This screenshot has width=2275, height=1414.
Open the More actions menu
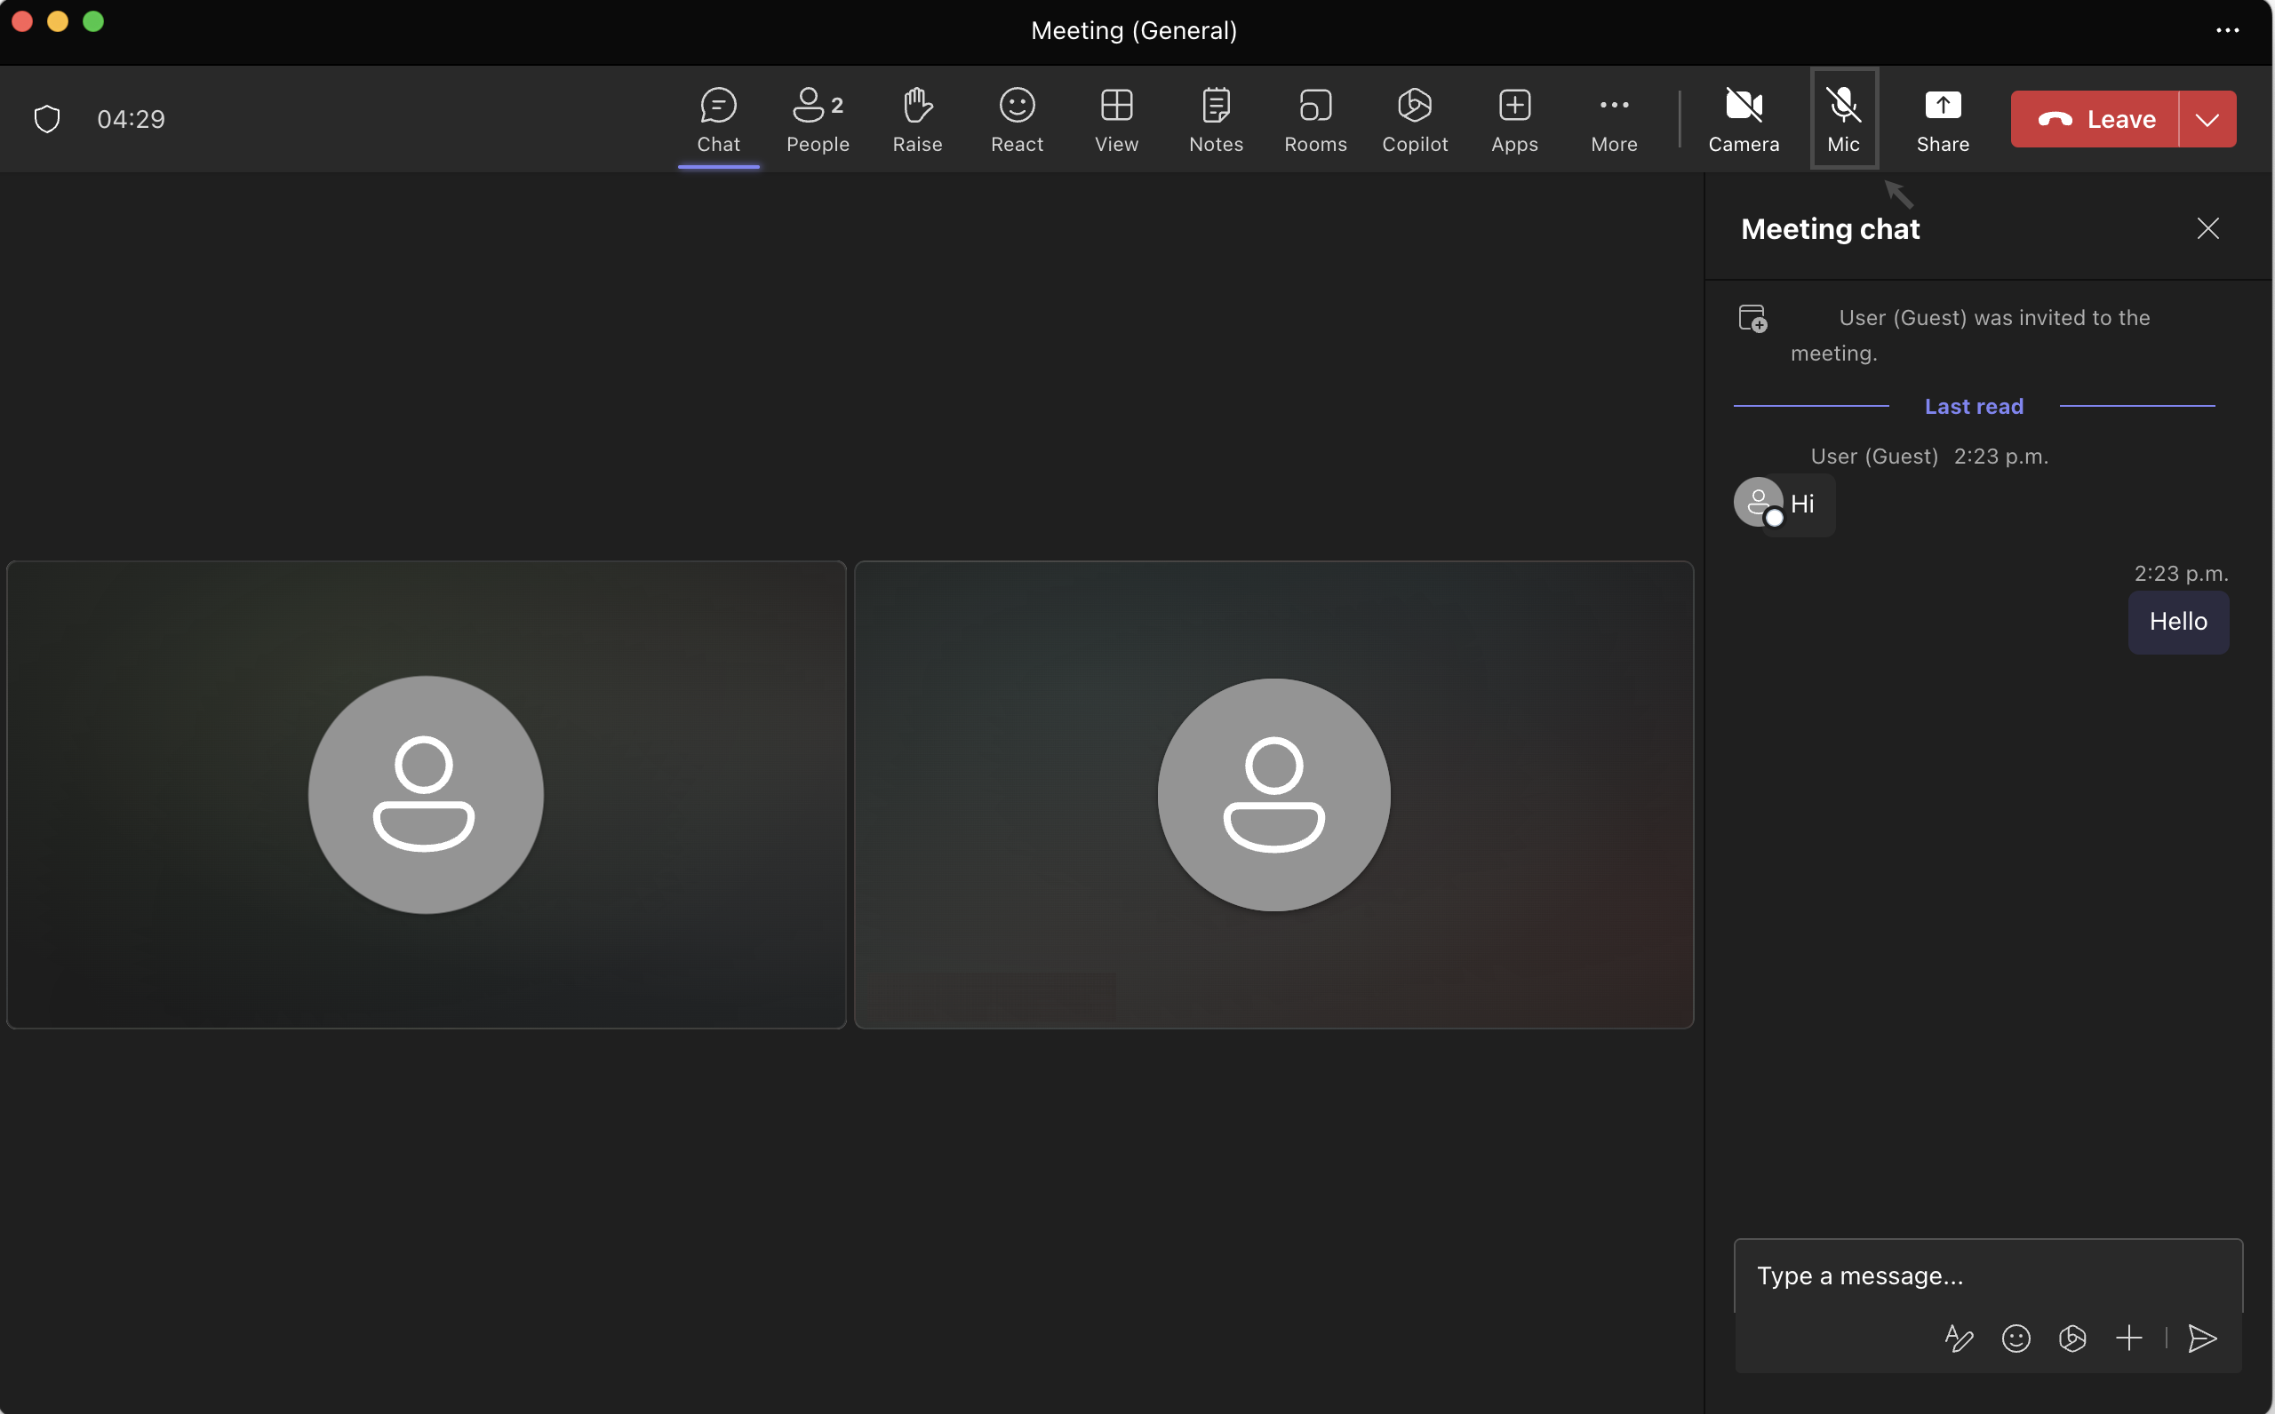click(x=1614, y=120)
